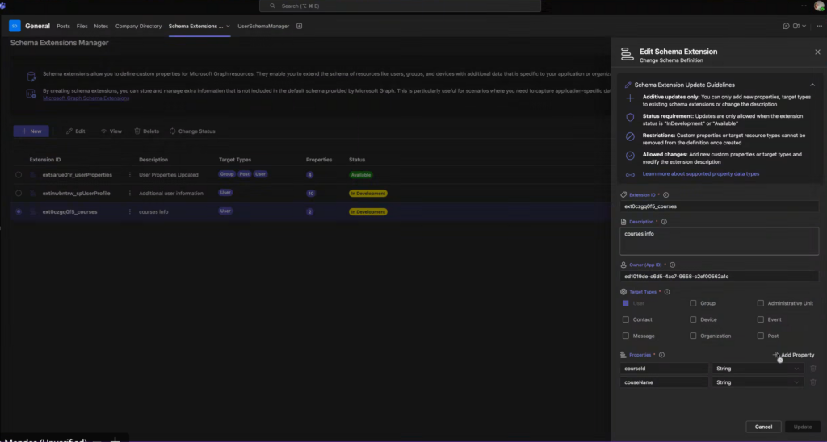827x442 pixels.
Task: Open the UserSchemaManager tab
Action: point(263,27)
